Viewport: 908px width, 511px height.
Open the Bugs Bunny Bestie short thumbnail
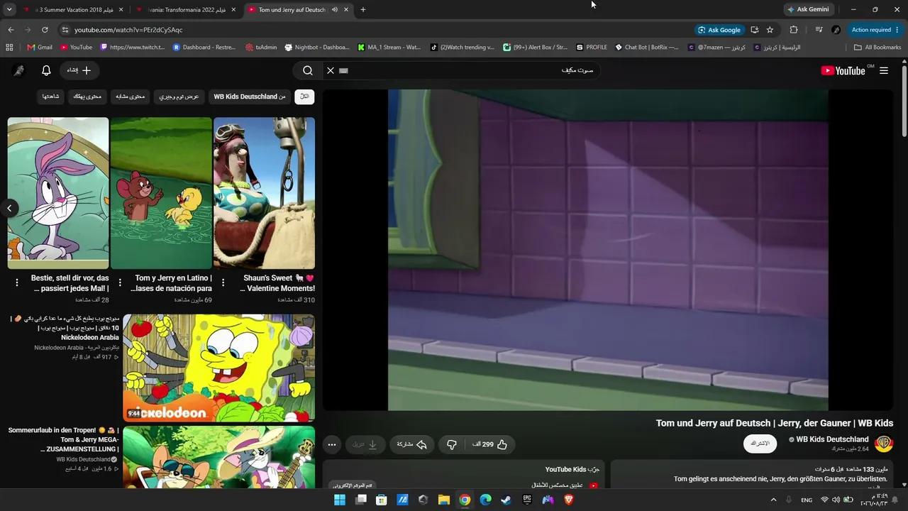(x=58, y=193)
